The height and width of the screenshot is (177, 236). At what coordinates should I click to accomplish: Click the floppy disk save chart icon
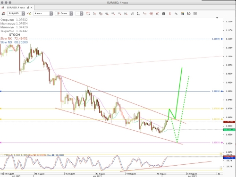point(189,14)
